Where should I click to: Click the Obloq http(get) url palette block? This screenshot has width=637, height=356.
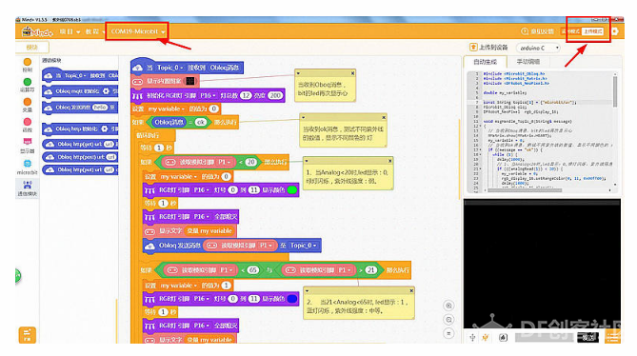point(81,144)
